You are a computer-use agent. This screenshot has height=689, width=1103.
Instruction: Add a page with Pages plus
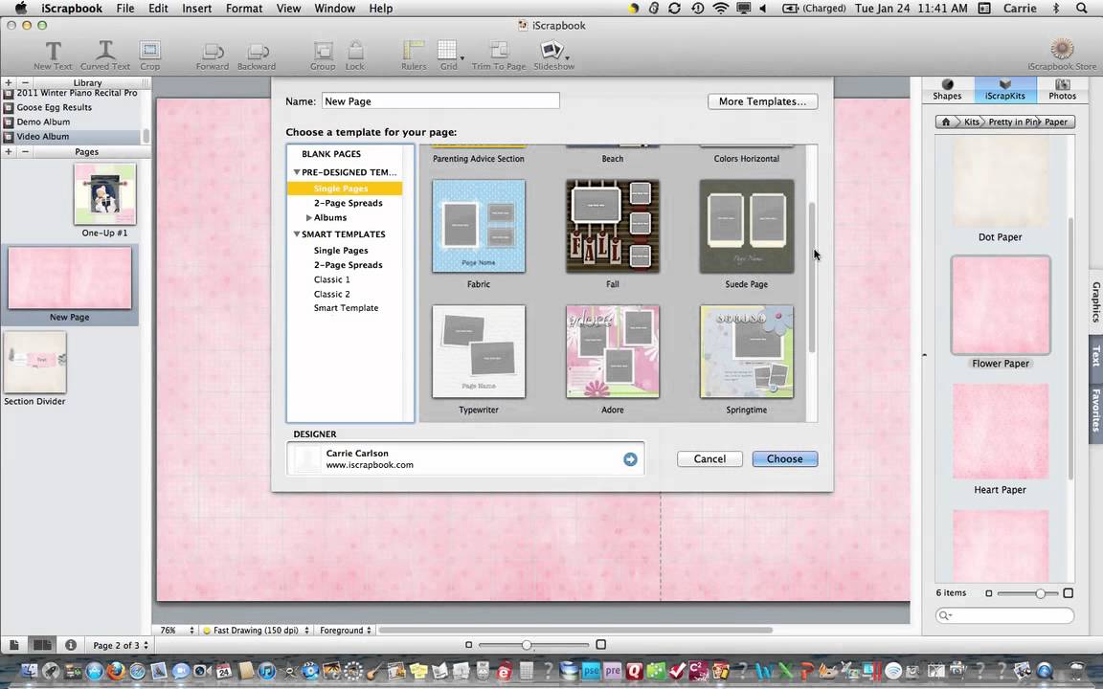coord(9,151)
